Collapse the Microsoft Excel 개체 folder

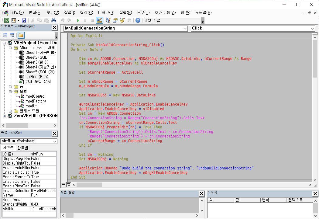(x=10, y=48)
